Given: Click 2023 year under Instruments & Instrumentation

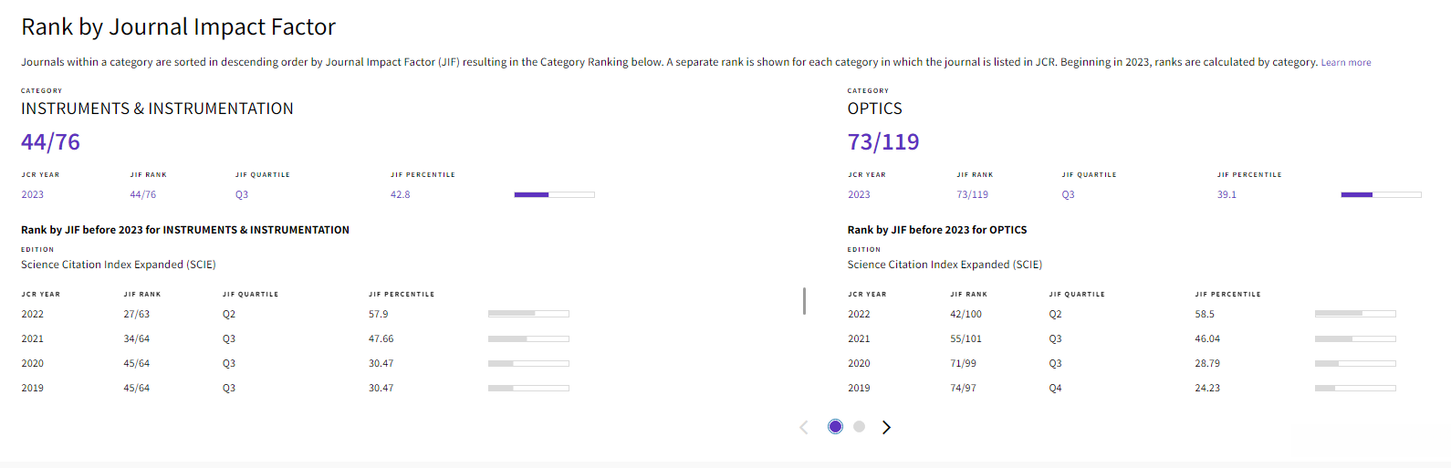Looking at the screenshot, I should pyautogui.click(x=33, y=195).
